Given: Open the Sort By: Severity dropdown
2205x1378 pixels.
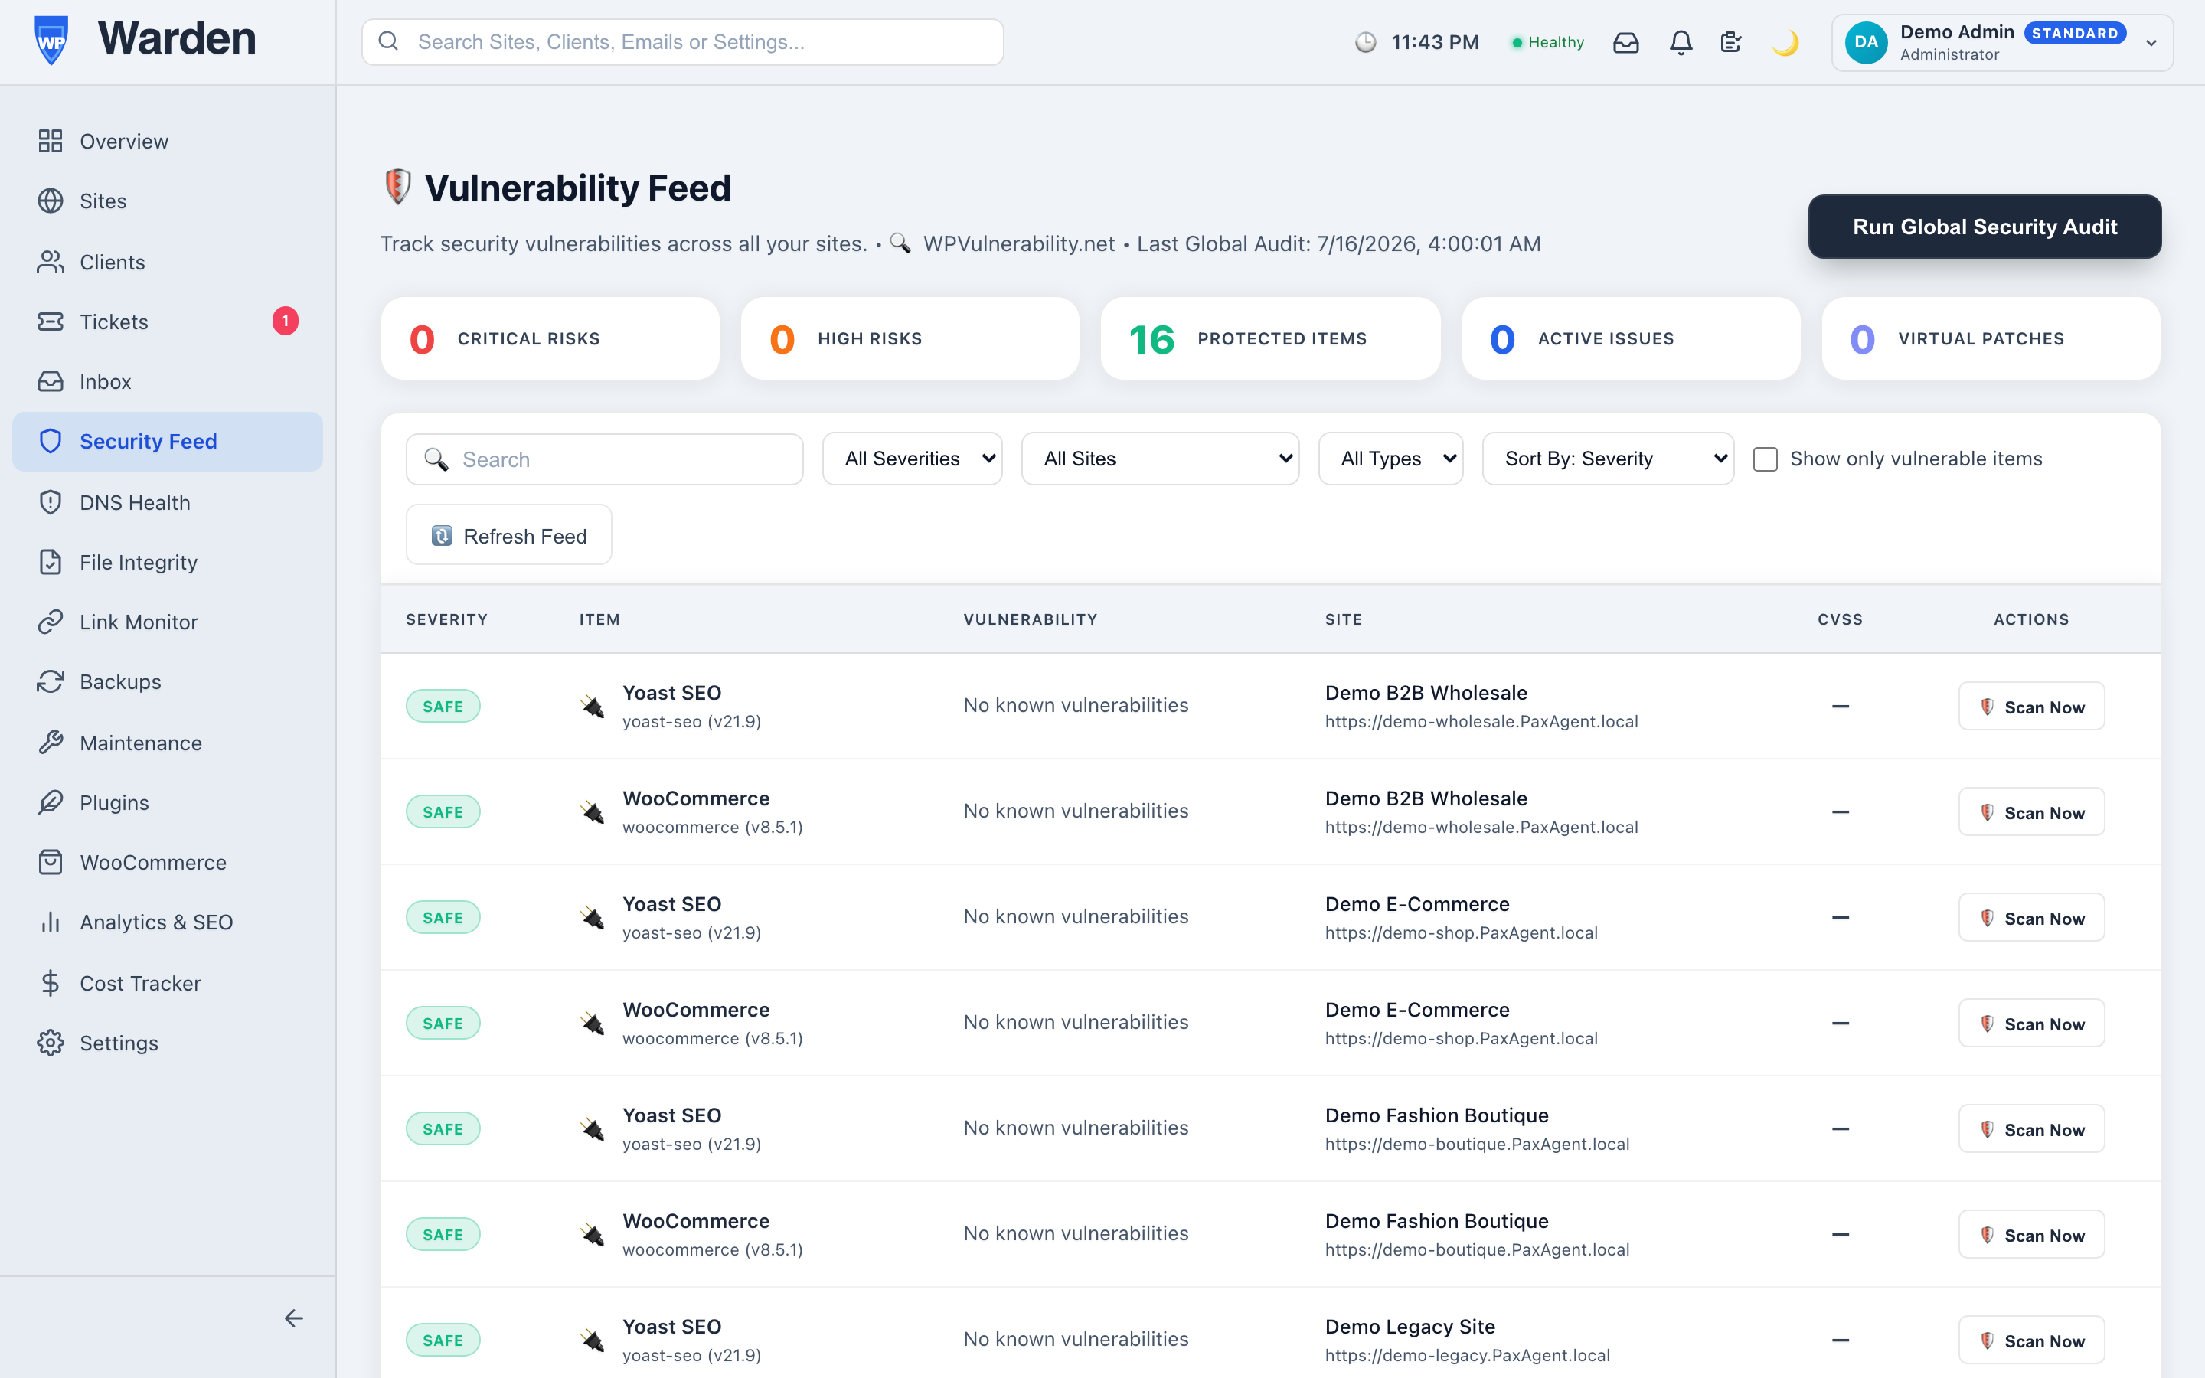Looking at the screenshot, I should (1608, 459).
